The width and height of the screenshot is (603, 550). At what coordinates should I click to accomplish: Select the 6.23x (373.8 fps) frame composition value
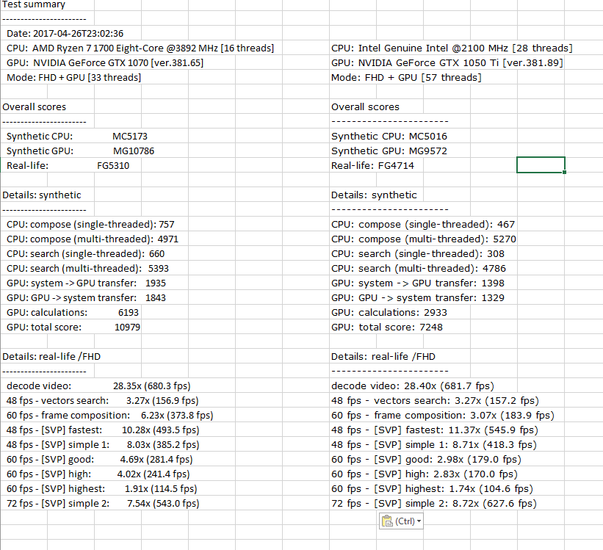[x=177, y=416]
